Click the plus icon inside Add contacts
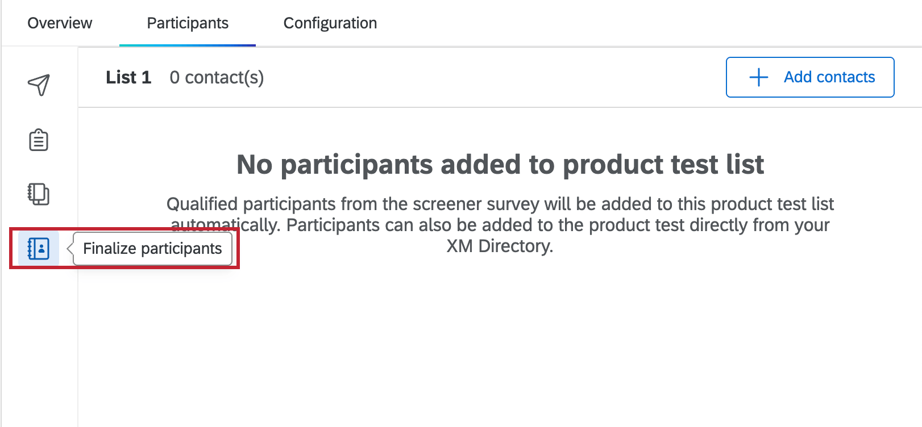 758,77
